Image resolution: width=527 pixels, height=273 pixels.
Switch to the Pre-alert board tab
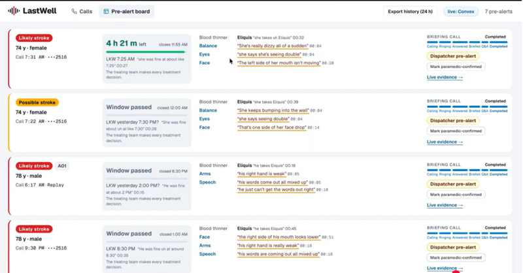(126, 11)
